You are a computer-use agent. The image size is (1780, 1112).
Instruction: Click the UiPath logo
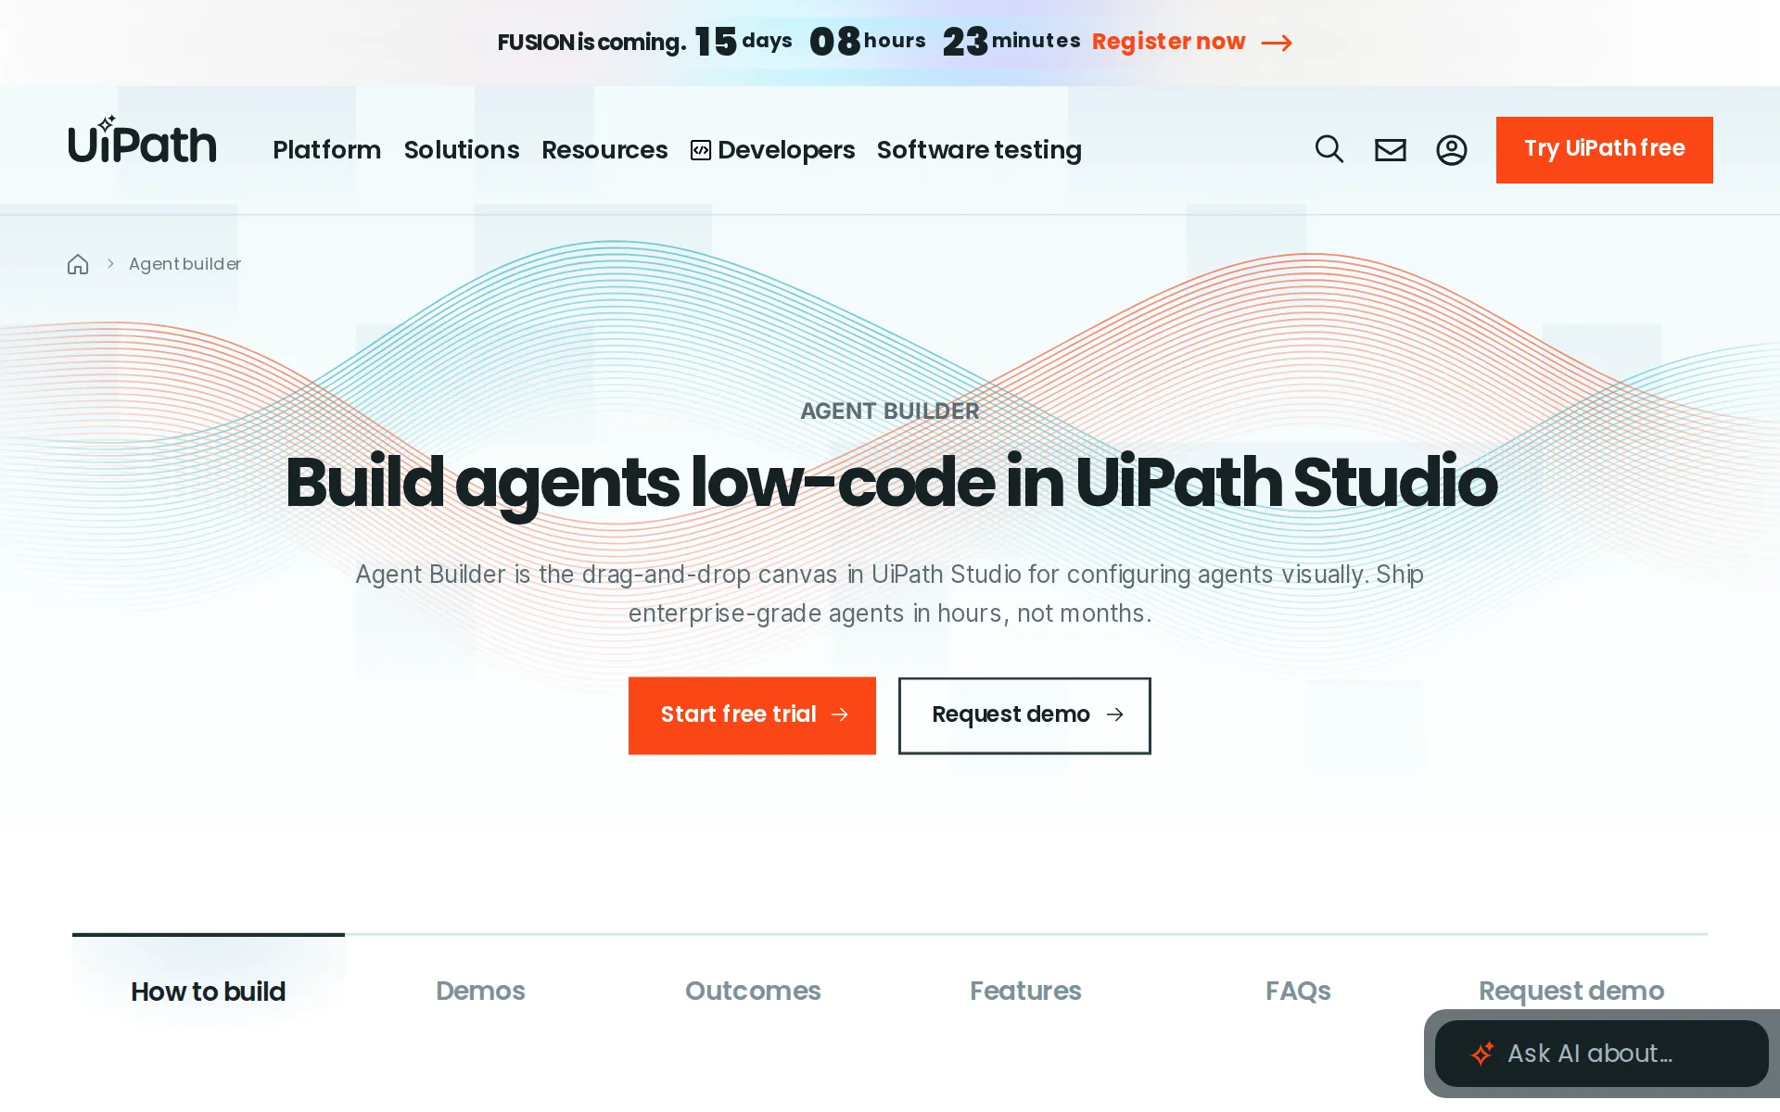[x=142, y=141]
